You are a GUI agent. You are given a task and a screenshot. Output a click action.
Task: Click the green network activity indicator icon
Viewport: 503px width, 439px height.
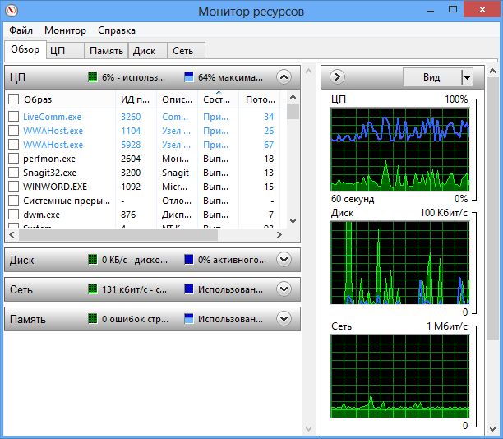[93, 289]
